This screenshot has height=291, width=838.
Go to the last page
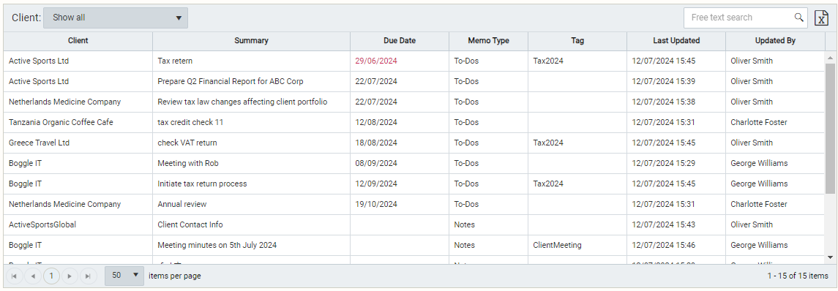(88, 276)
